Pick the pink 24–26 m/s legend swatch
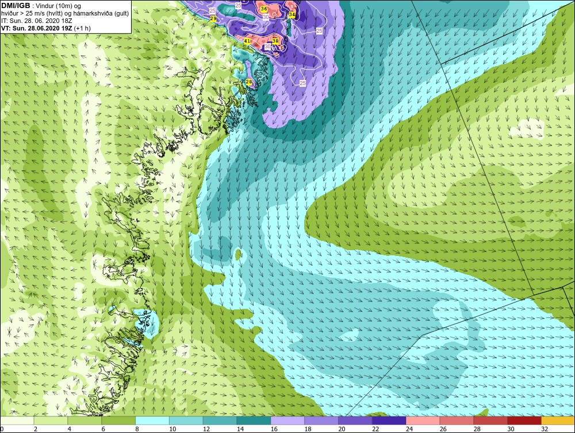 [423, 420]
